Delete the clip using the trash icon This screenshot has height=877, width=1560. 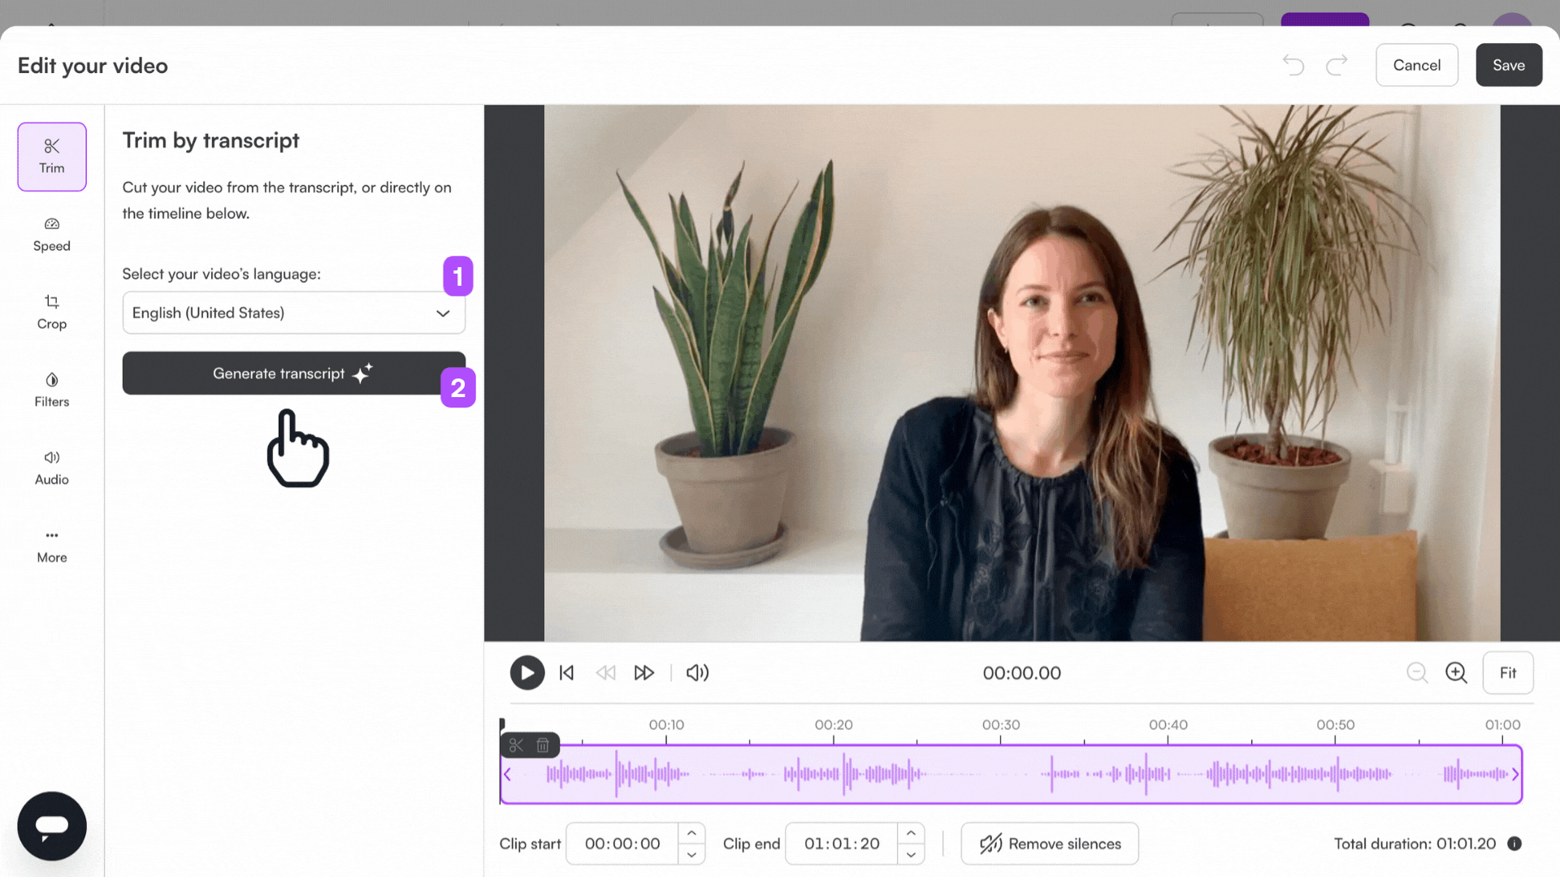click(x=543, y=745)
